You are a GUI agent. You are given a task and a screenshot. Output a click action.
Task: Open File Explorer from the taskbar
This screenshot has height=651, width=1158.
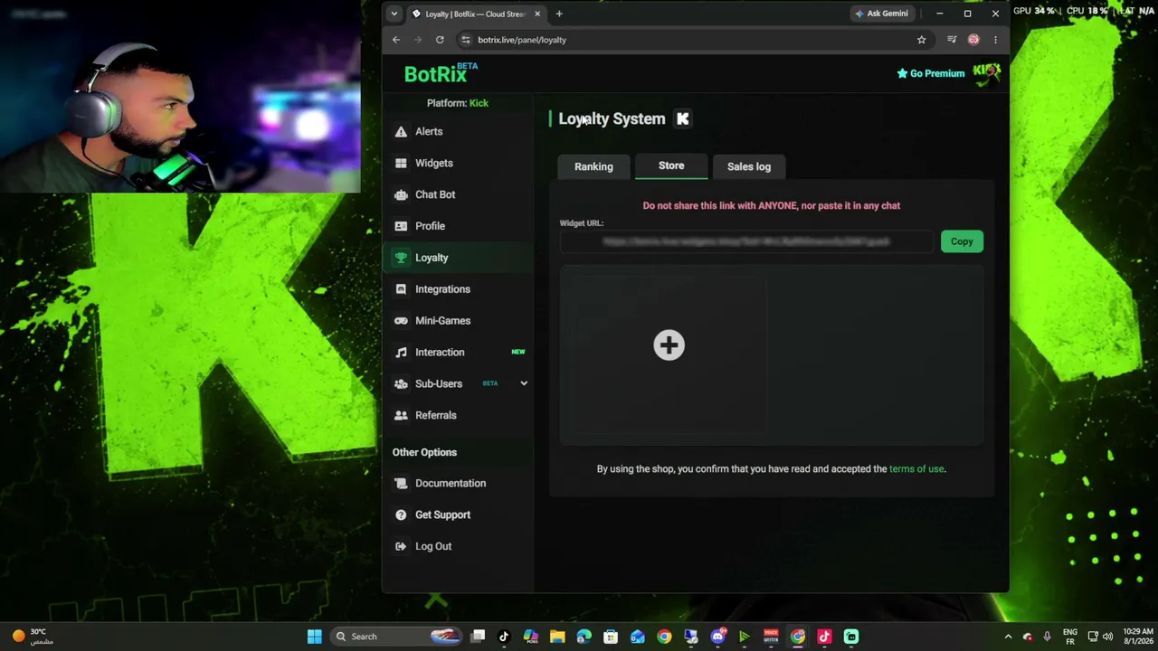tap(557, 637)
